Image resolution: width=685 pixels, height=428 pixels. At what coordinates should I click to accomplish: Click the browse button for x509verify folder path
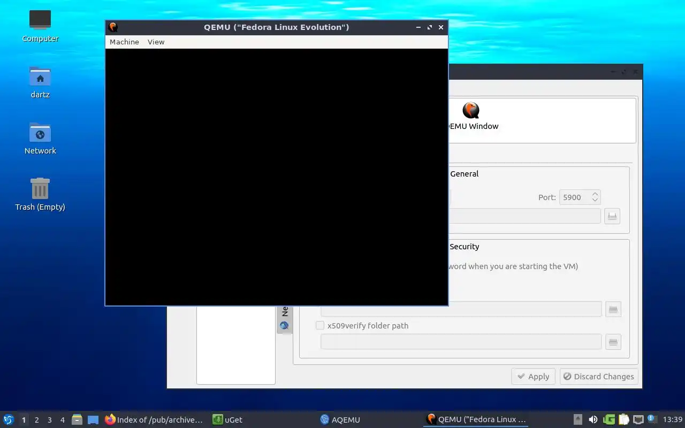(x=613, y=342)
